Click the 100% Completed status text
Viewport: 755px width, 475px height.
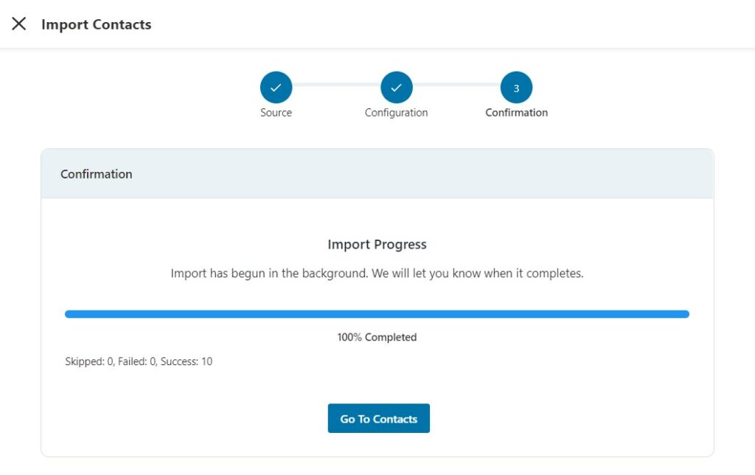click(377, 337)
